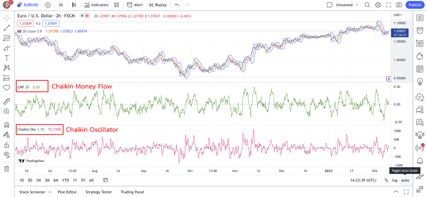Select the 1D time range
The image size is (426, 197).
22,180
